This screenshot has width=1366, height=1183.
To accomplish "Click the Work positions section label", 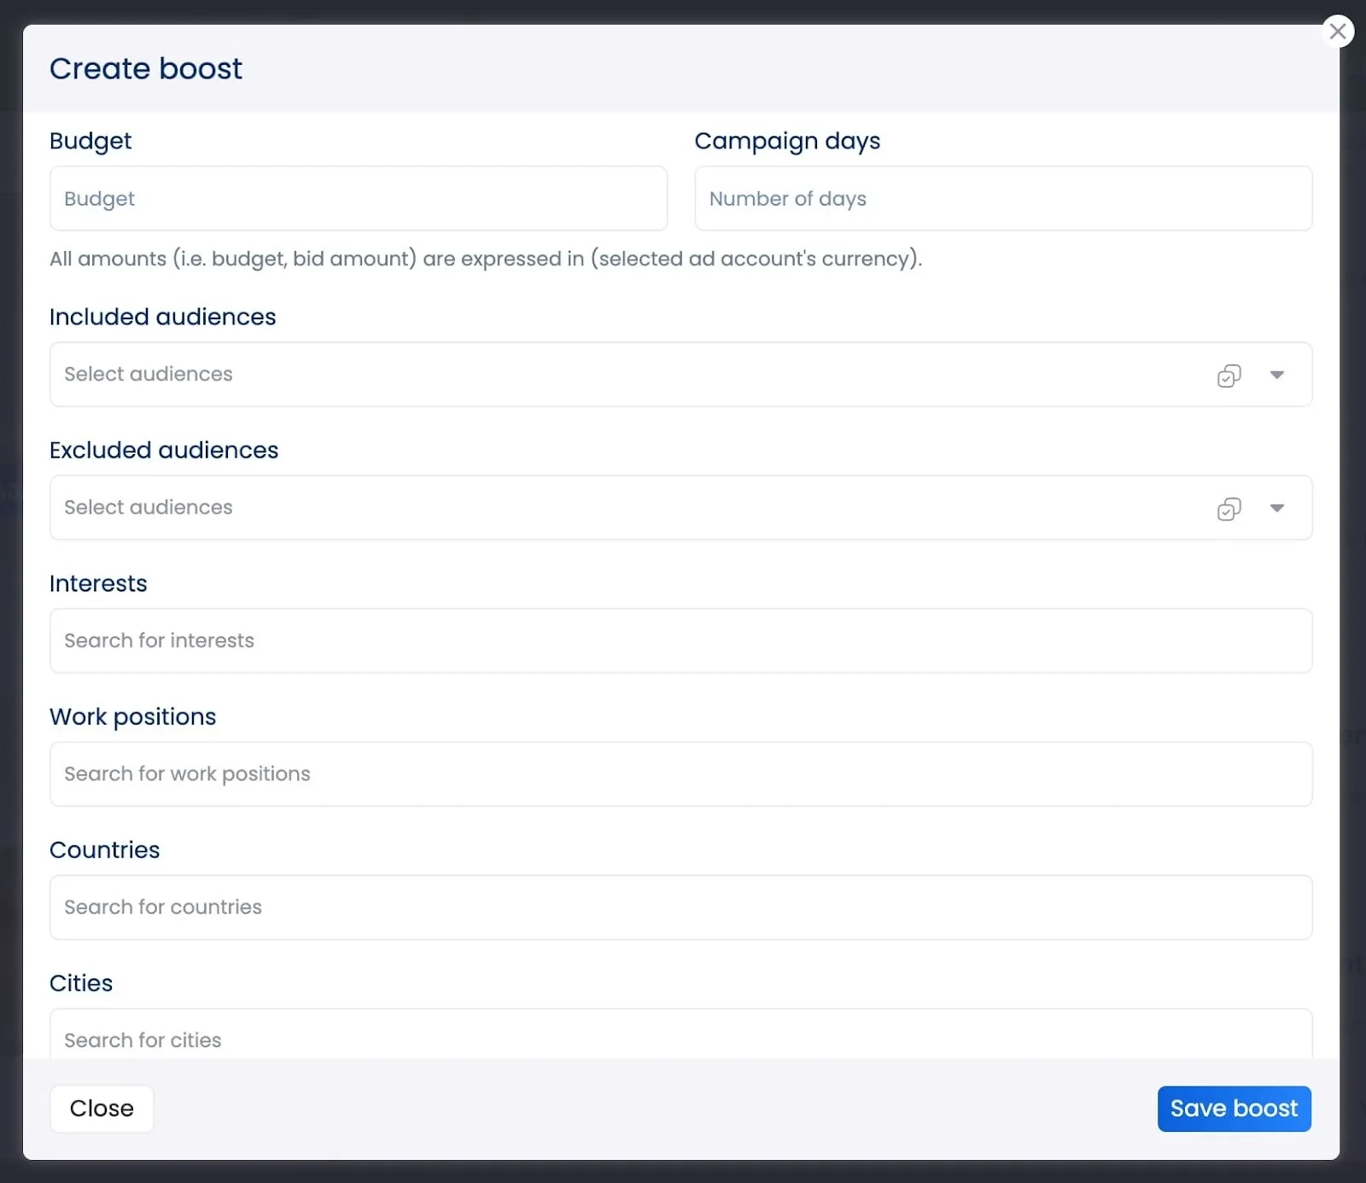I will [133, 716].
